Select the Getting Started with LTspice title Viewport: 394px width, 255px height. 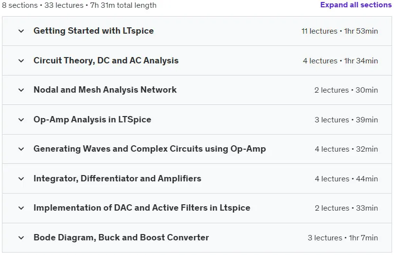click(x=94, y=31)
